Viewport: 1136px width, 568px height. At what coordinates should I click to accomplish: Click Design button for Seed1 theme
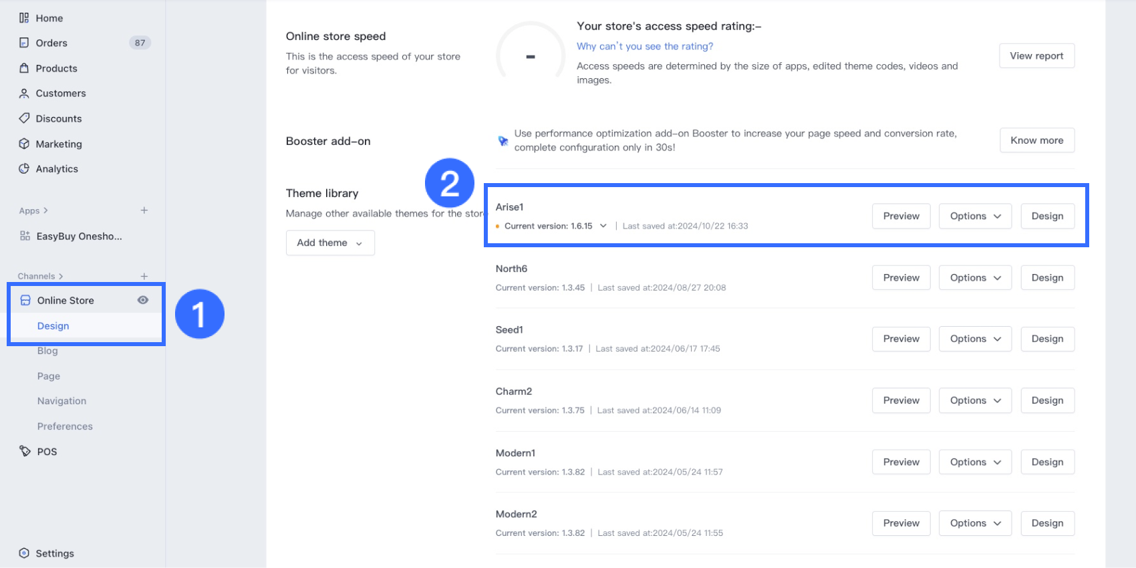(1048, 339)
